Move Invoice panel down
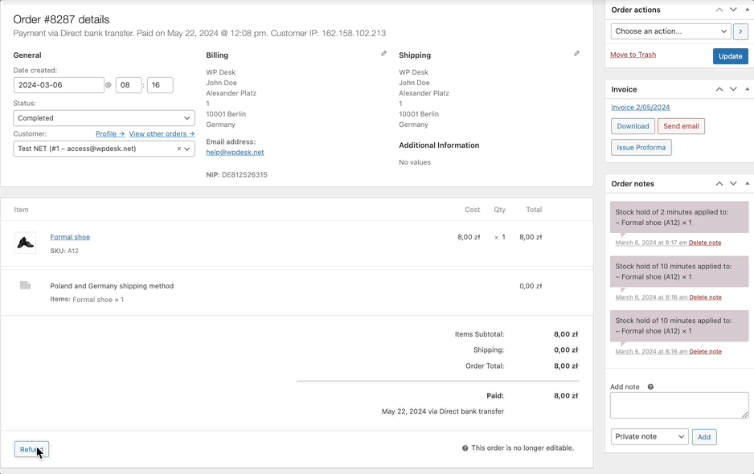The width and height of the screenshot is (754, 474). coord(733,89)
